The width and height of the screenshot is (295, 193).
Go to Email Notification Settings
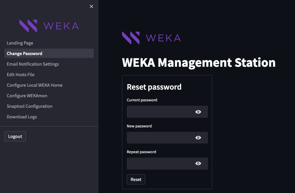[x=33, y=64]
